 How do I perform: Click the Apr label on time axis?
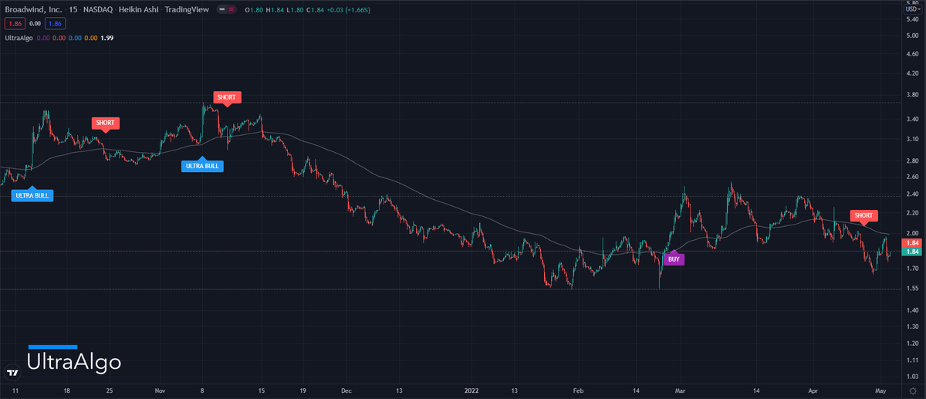tap(813, 391)
